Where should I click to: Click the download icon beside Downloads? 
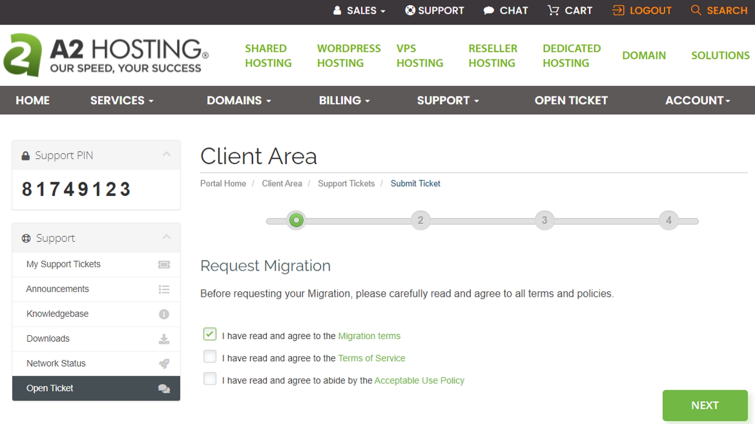click(x=164, y=339)
